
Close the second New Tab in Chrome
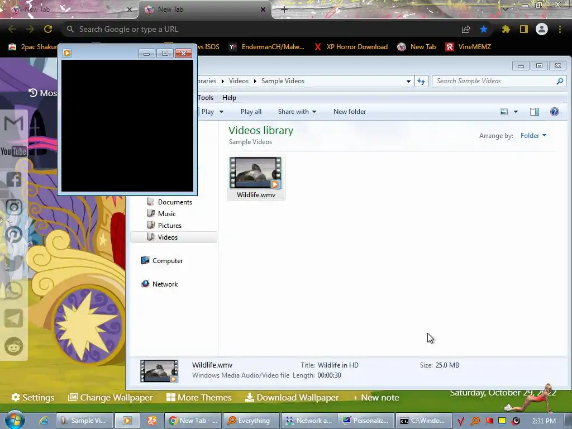coord(263,9)
